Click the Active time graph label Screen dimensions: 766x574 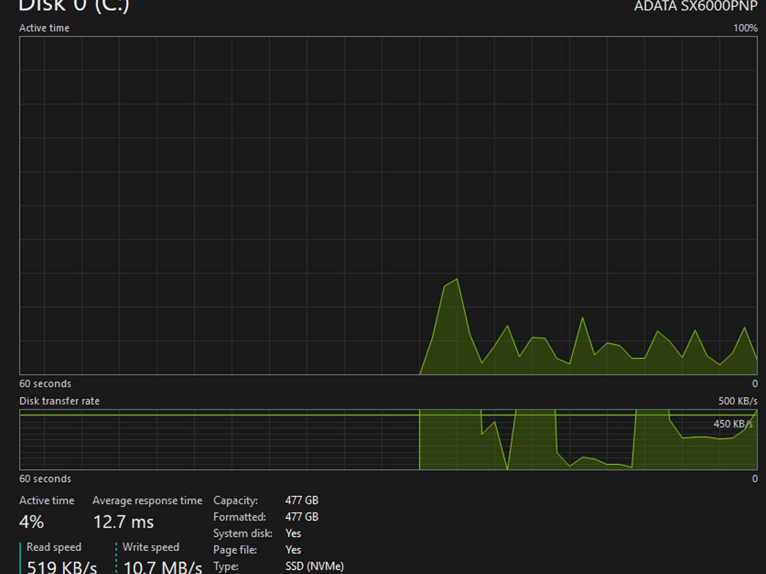coord(44,28)
